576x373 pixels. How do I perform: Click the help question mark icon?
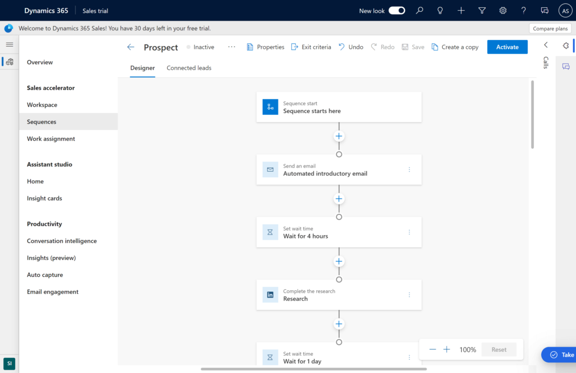point(524,11)
